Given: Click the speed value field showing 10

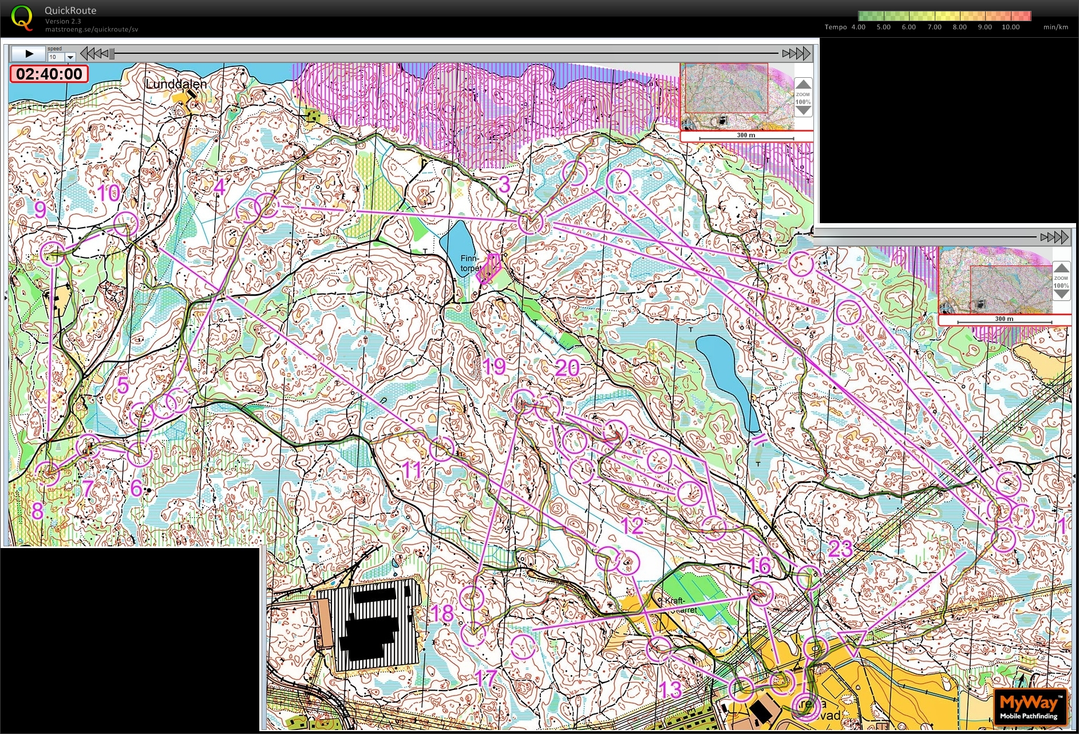Looking at the screenshot, I should 56,57.
